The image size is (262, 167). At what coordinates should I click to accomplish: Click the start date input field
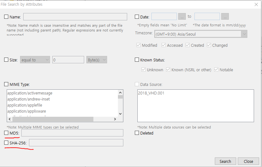[x=164, y=17]
